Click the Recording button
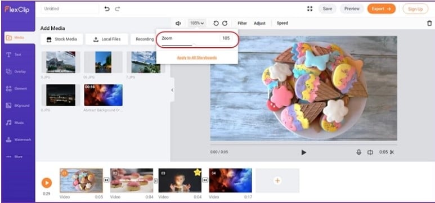Viewport: 435px width, 203px height. click(x=143, y=39)
